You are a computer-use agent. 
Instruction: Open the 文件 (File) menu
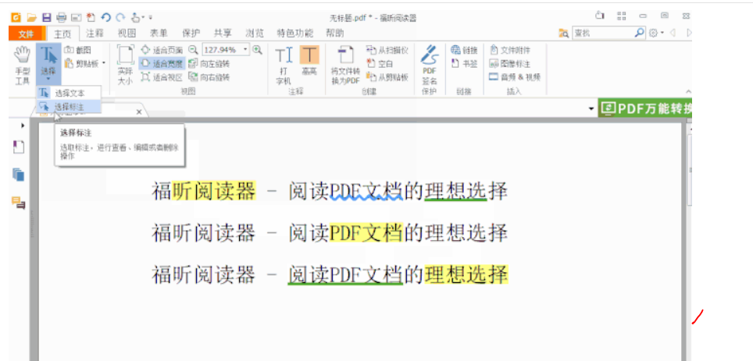point(27,34)
